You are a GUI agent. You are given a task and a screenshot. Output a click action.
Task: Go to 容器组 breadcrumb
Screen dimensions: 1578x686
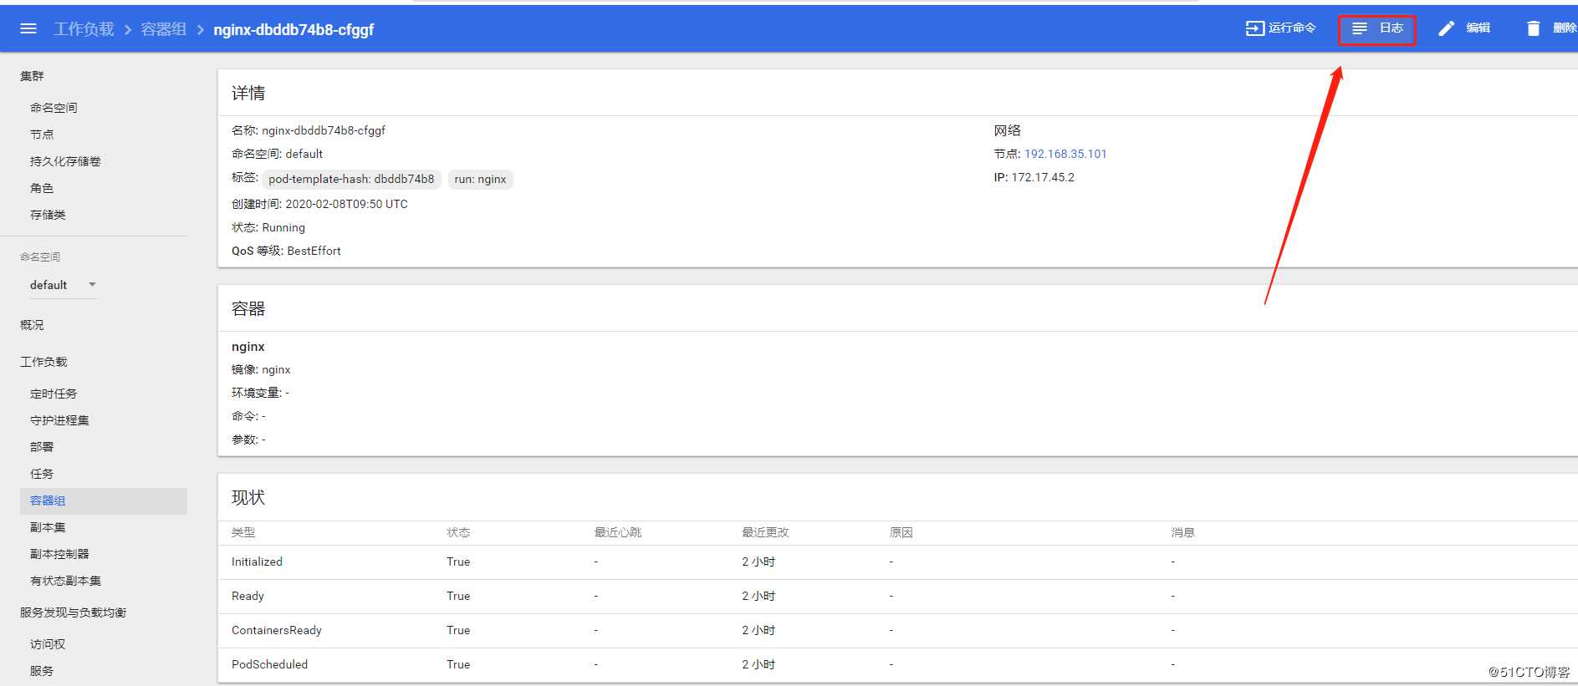point(163,29)
